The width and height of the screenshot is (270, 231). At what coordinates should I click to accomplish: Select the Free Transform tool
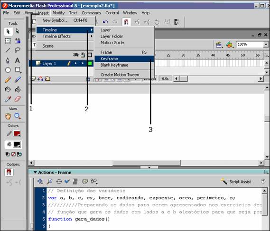[8, 41]
